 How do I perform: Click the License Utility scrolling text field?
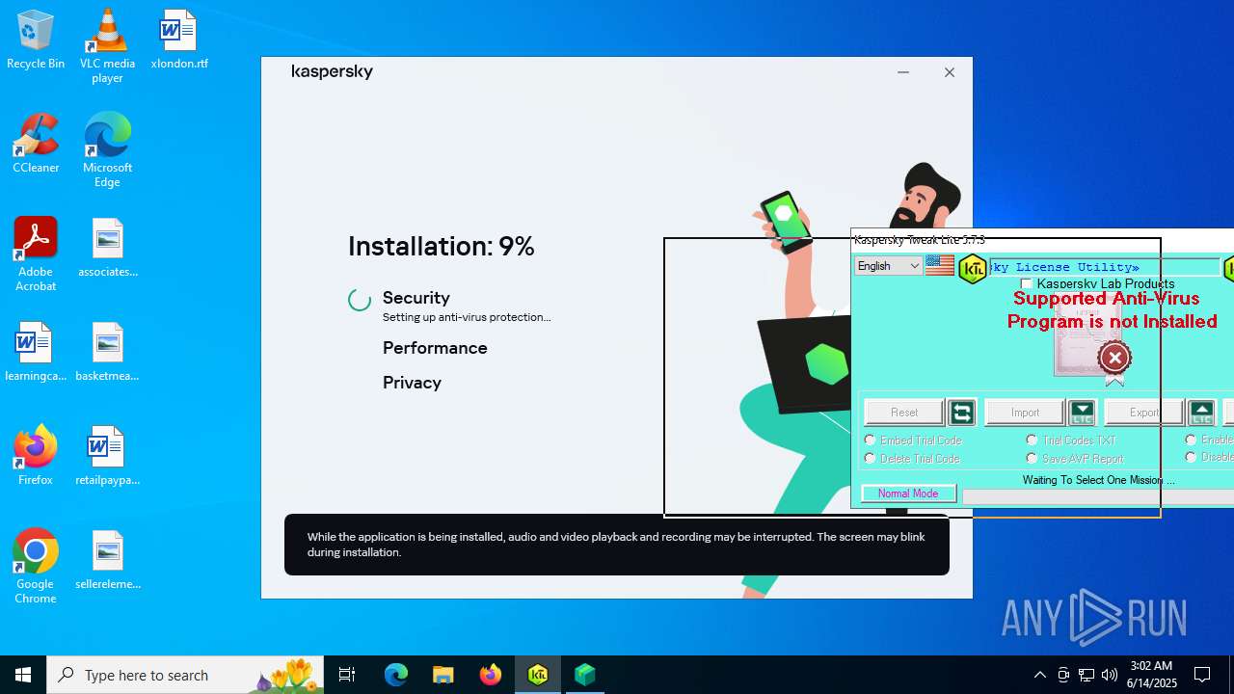(x=1105, y=267)
